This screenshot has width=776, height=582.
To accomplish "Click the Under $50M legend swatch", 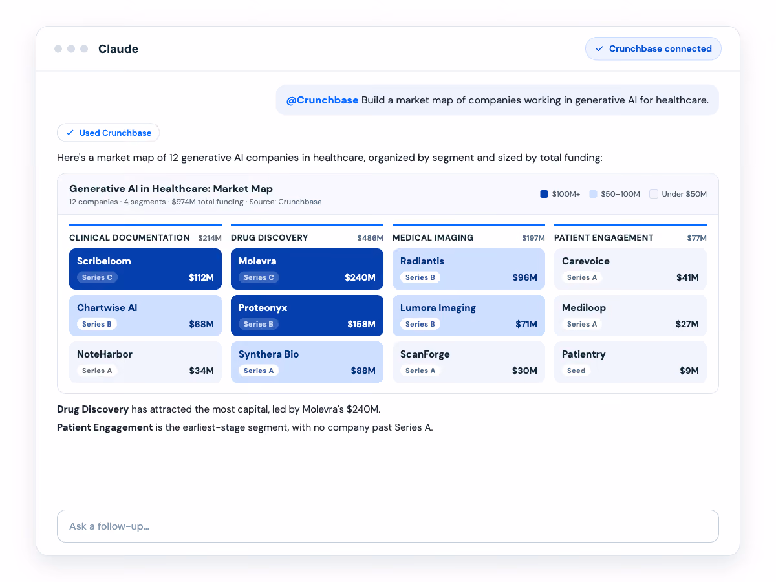I will coord(654,194).
